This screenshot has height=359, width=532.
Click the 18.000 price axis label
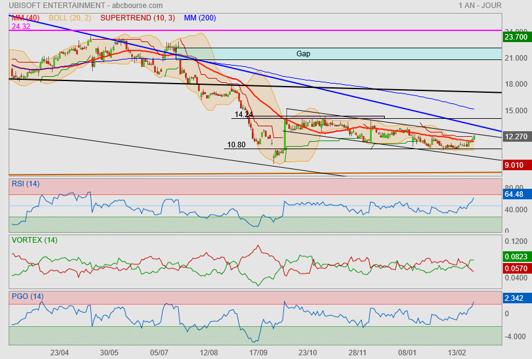coord(516,84)
